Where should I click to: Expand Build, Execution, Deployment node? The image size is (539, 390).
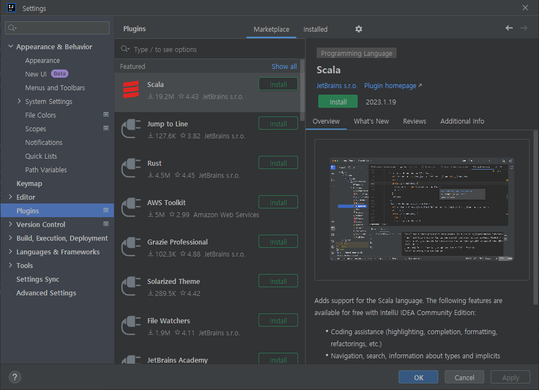pyautogui.click(x=10, y=238)
